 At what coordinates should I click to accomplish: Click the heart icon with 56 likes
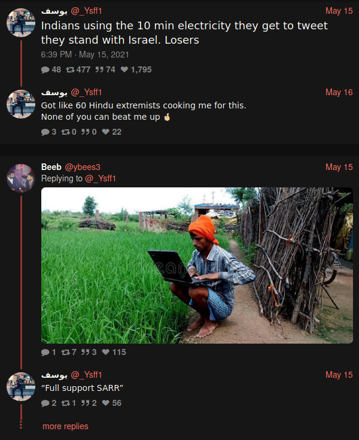(106, 403)
